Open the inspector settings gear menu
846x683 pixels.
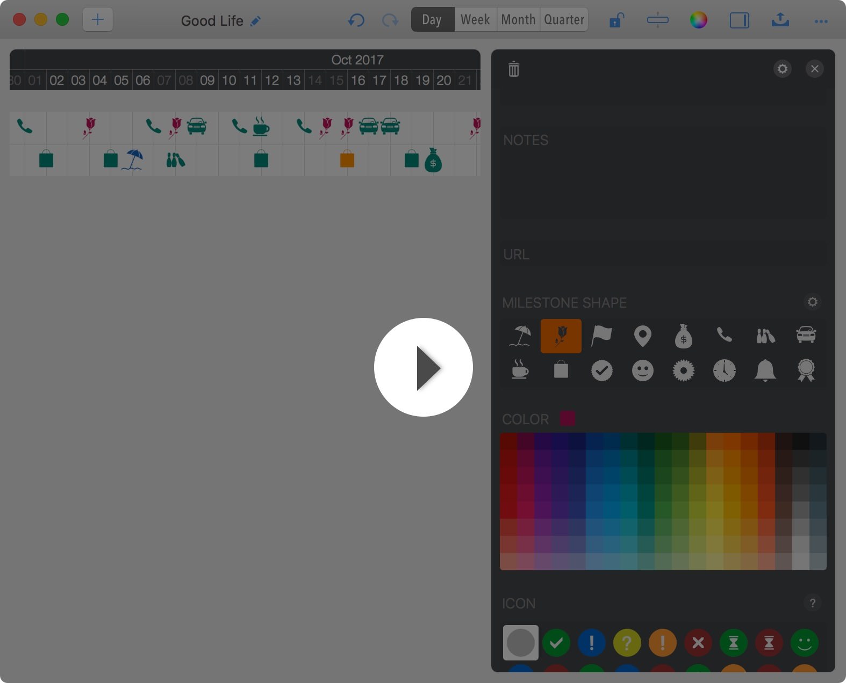pyautogui.click(x=782, y=69)
